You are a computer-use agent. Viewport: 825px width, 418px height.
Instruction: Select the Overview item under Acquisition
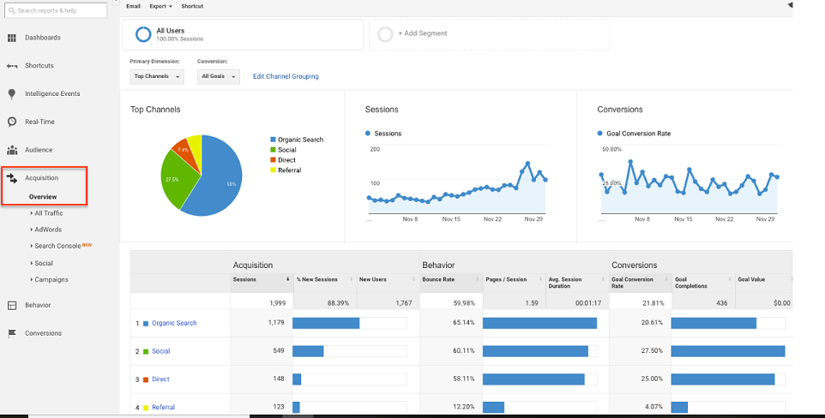pyautogui.click(x=43, y=197)
